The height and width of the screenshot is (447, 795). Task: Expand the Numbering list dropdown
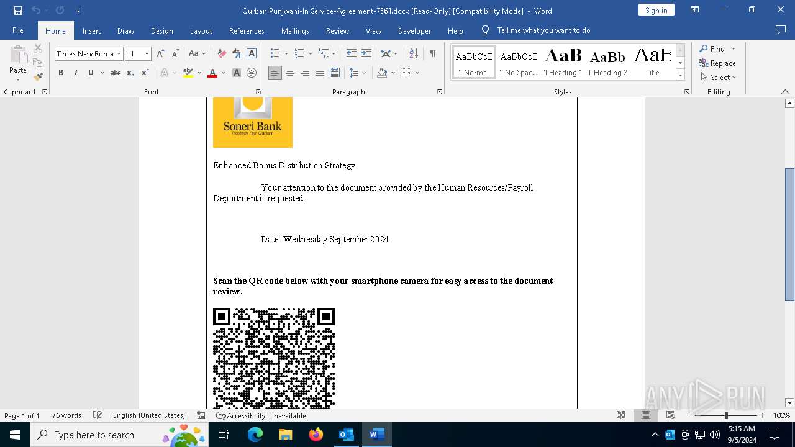tap(309, 54)
